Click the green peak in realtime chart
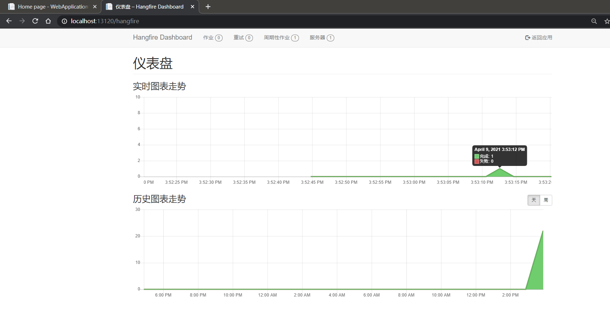 500,172
